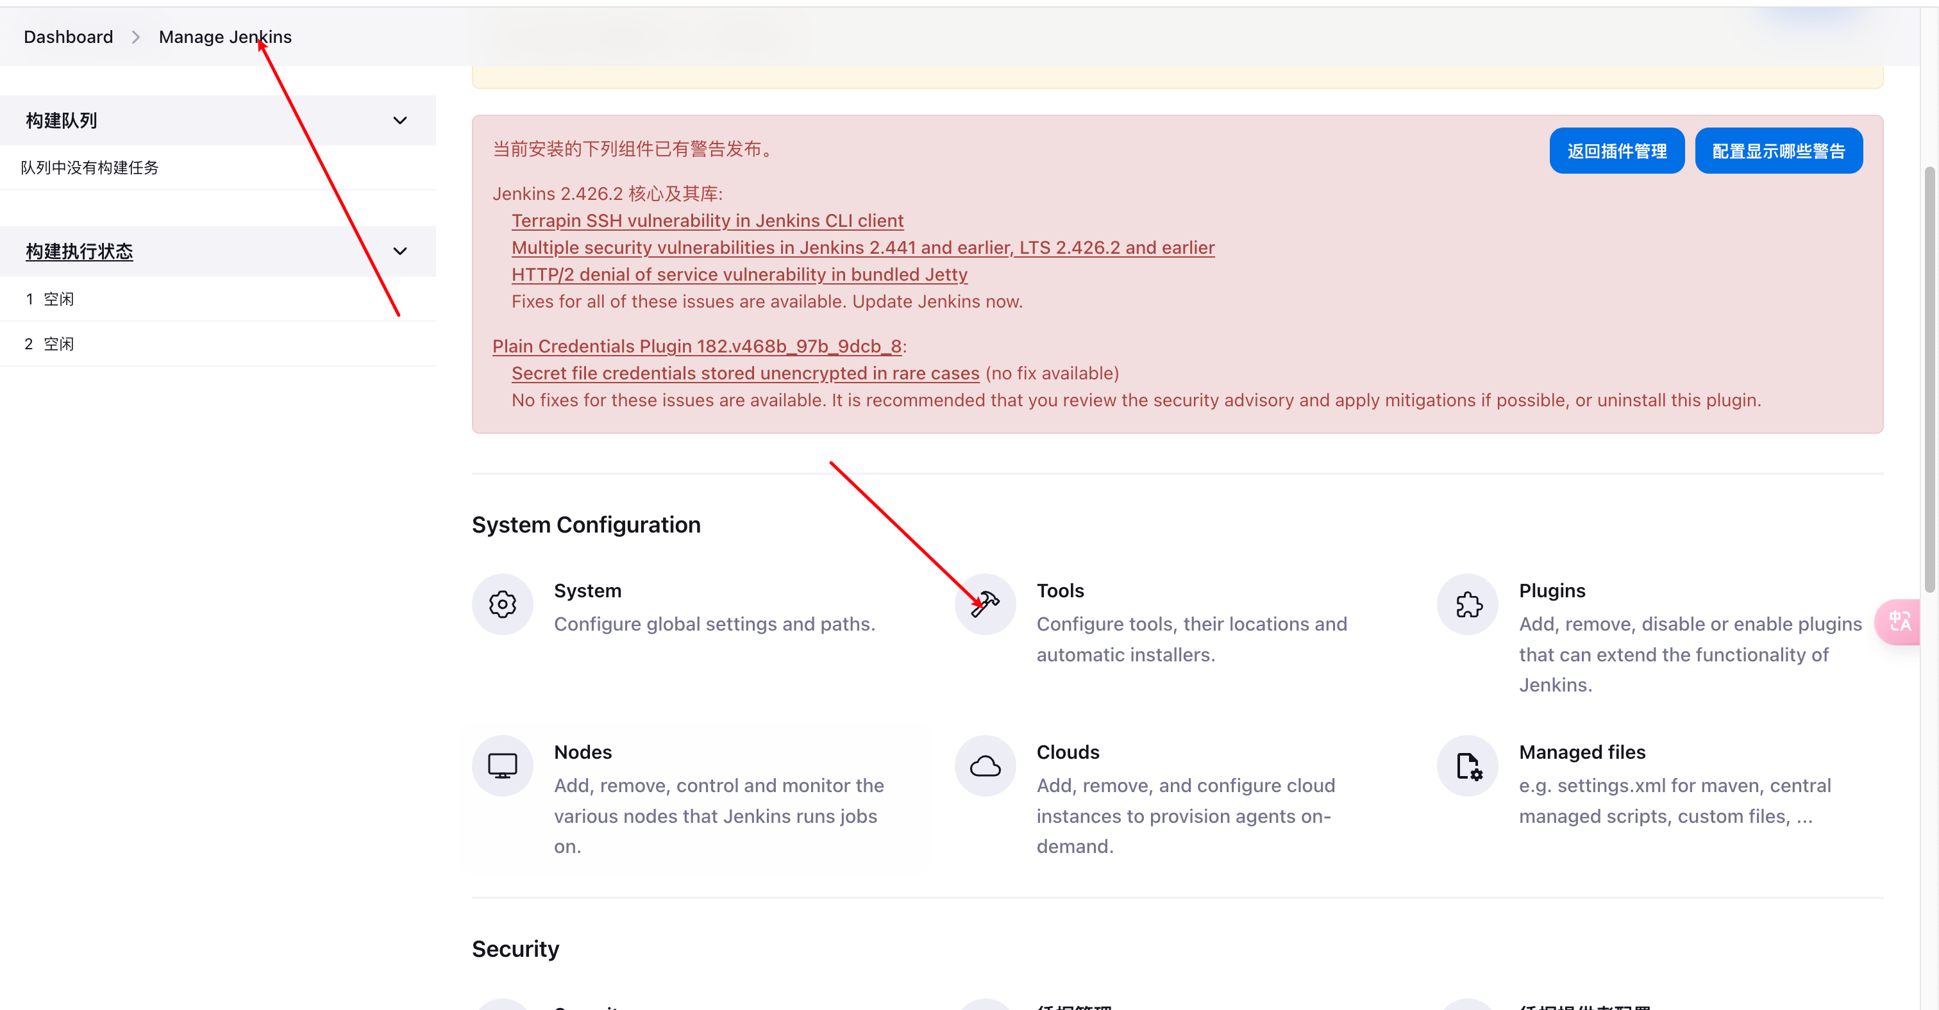Open the Plugins puzzle piece icon
Image resolution: width=1939 pixels, height=1010 pixels.
1467,604
